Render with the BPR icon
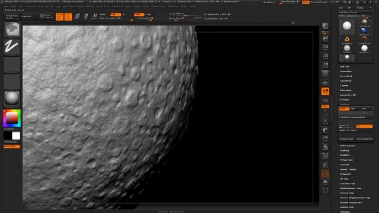The width and height of the screenshot is (379, 213). (325, 26)
